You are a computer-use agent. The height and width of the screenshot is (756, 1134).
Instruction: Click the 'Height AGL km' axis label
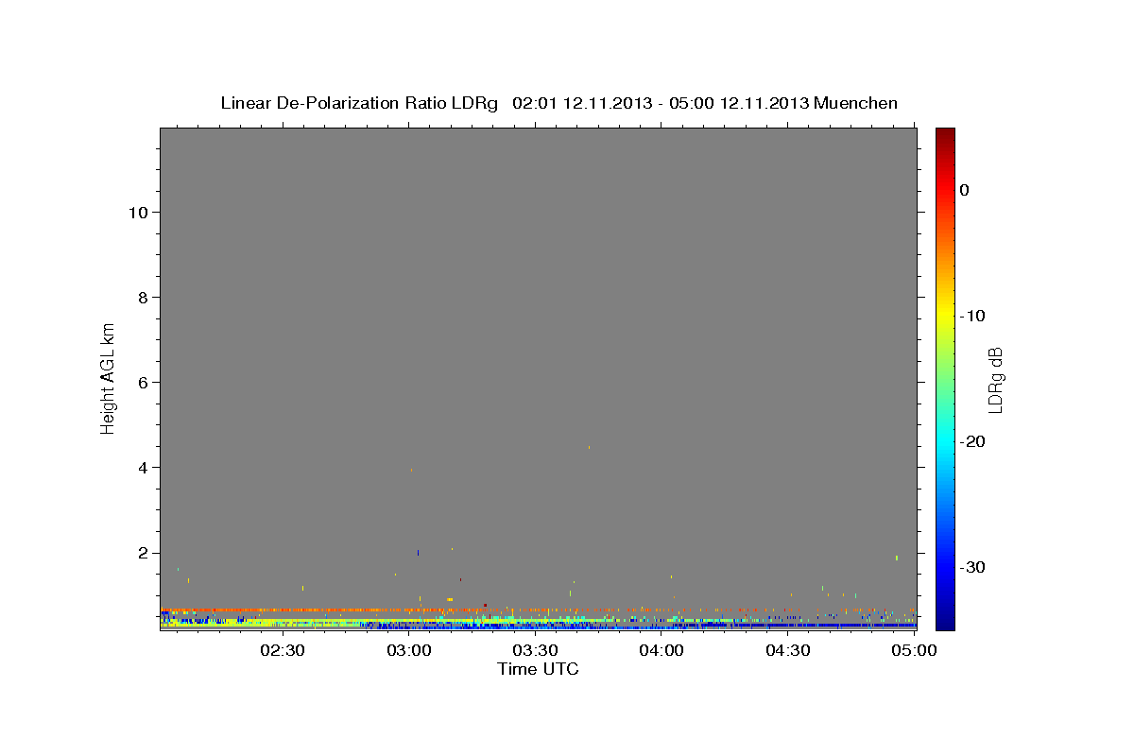pyautogui.click(x=109, y=378)
